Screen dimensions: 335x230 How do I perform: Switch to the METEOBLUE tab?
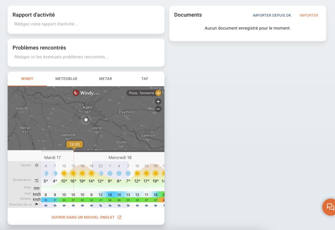(x=66, y=78)
